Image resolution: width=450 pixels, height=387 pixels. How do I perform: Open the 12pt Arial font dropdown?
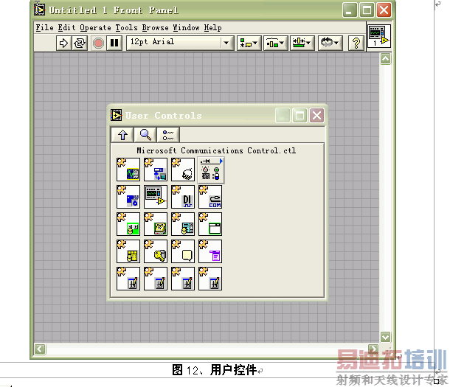click(180, 43)
